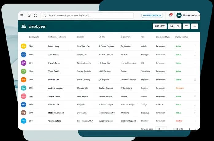Open the filter options

coord(186,26)
